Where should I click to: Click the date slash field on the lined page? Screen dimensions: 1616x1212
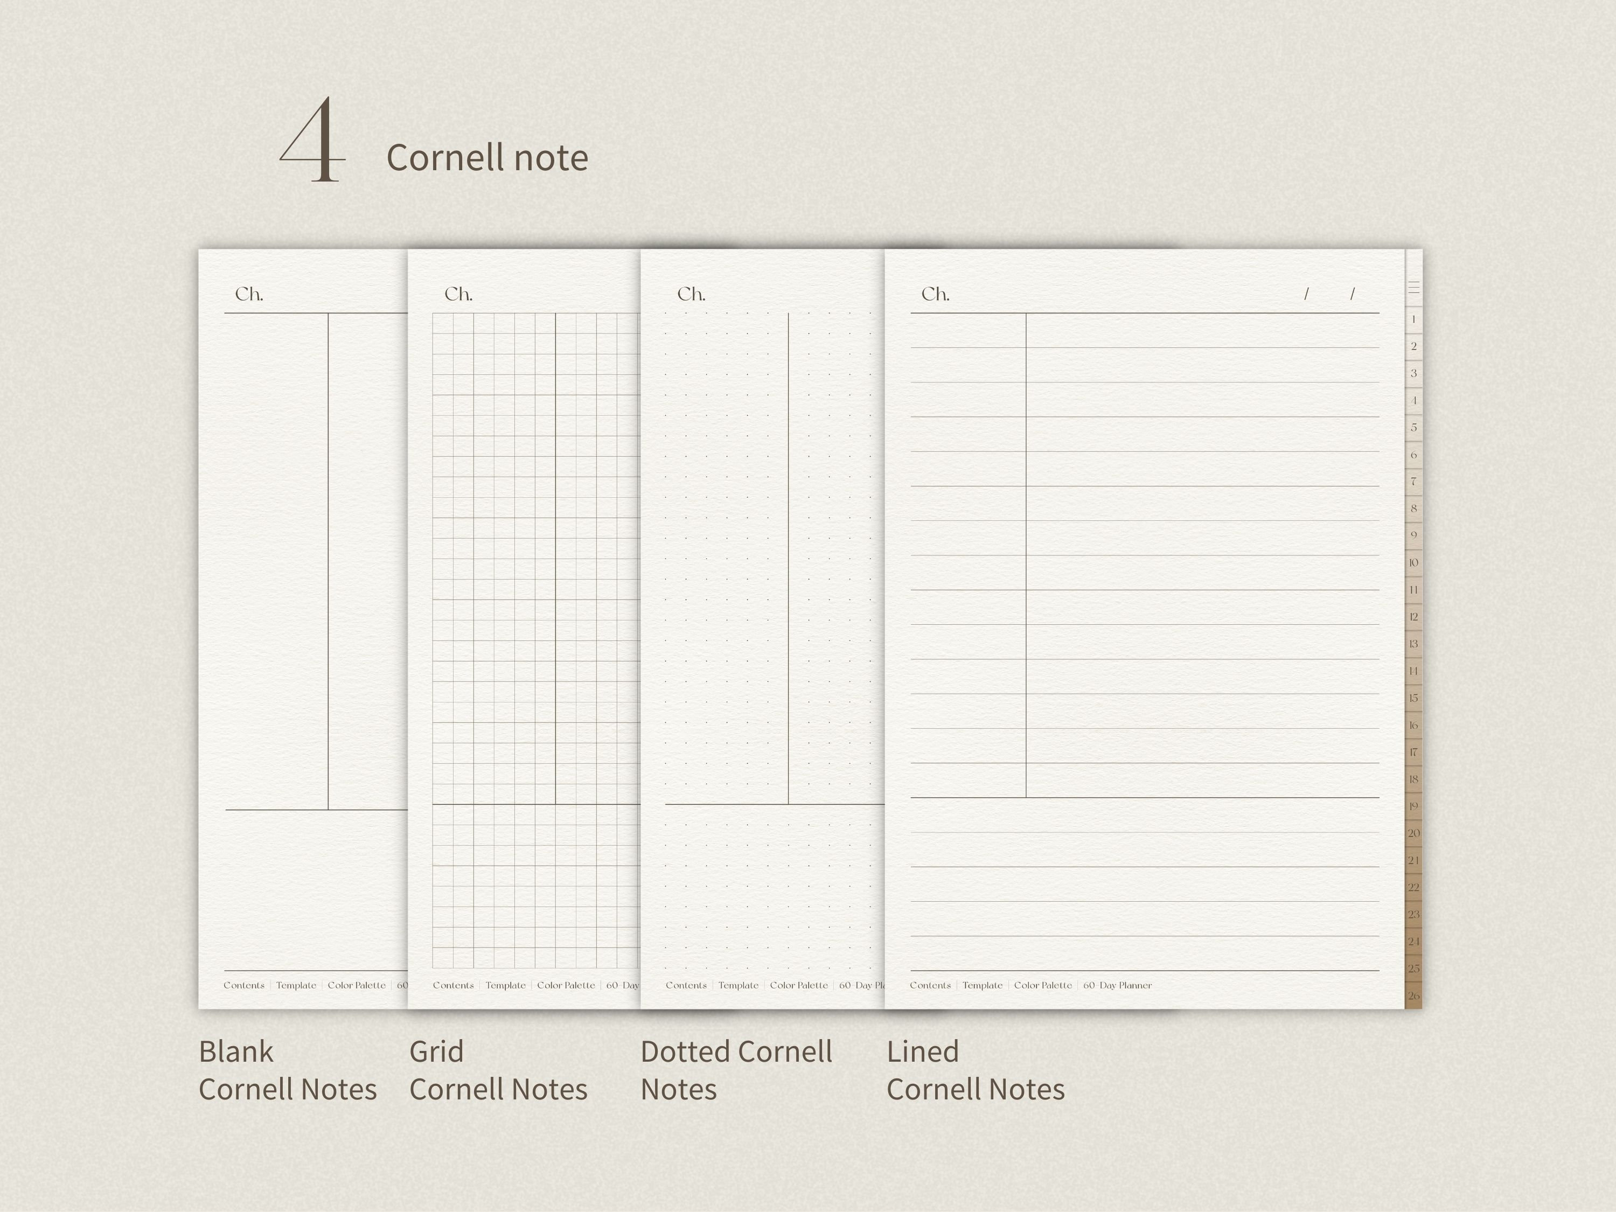[1329, 294]
